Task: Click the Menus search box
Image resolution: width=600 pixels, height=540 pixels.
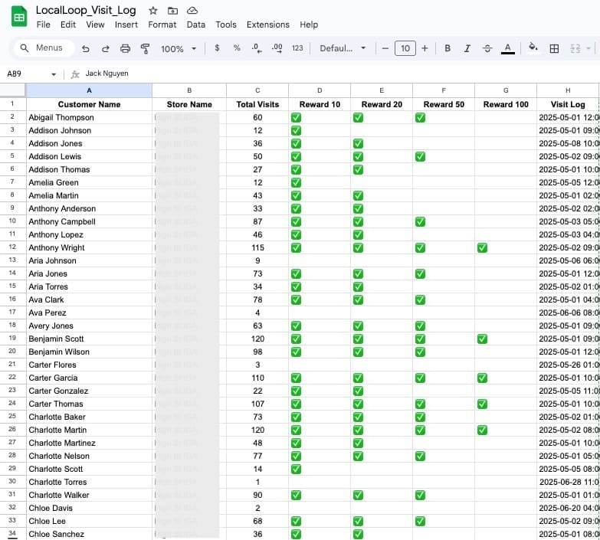Action: [44, 48]
